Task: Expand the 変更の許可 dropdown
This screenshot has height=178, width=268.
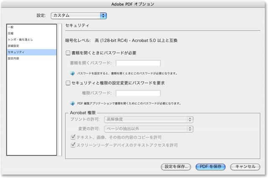Action: (148, 128)
